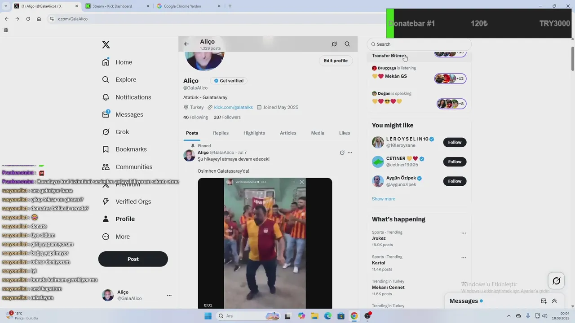This screenshot has height=323, width=575.
Task: Open the 46 Following list
Action: pos(195,117)
